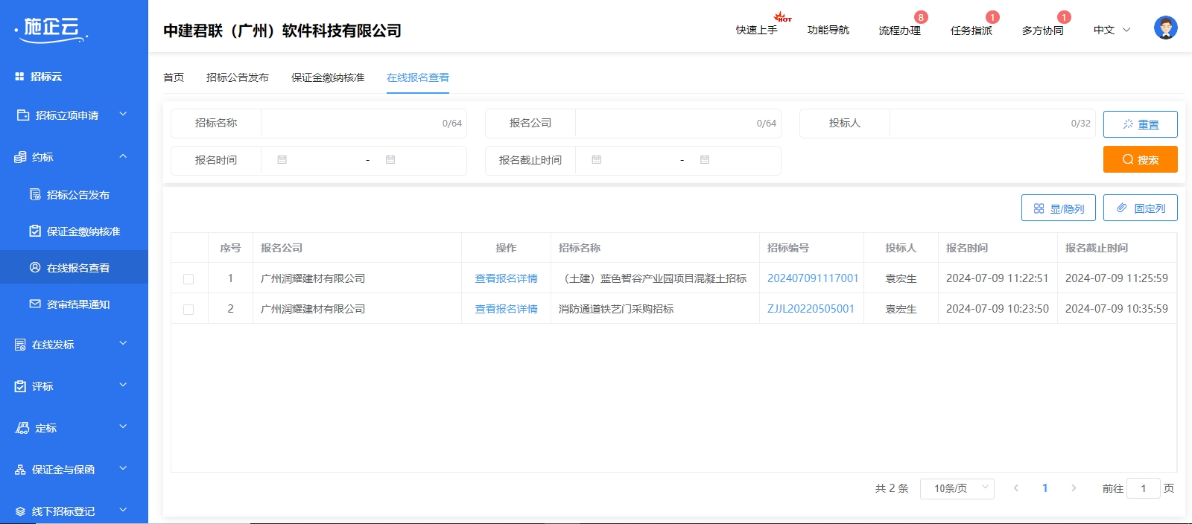
Task: Click the 招标名称 input field
Action: (350, 124)
